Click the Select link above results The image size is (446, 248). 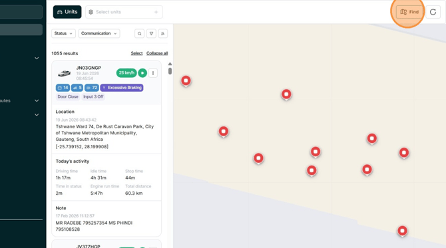click(136, 53)
